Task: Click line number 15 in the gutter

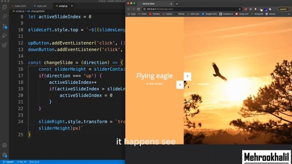Action: click(21, 62)
